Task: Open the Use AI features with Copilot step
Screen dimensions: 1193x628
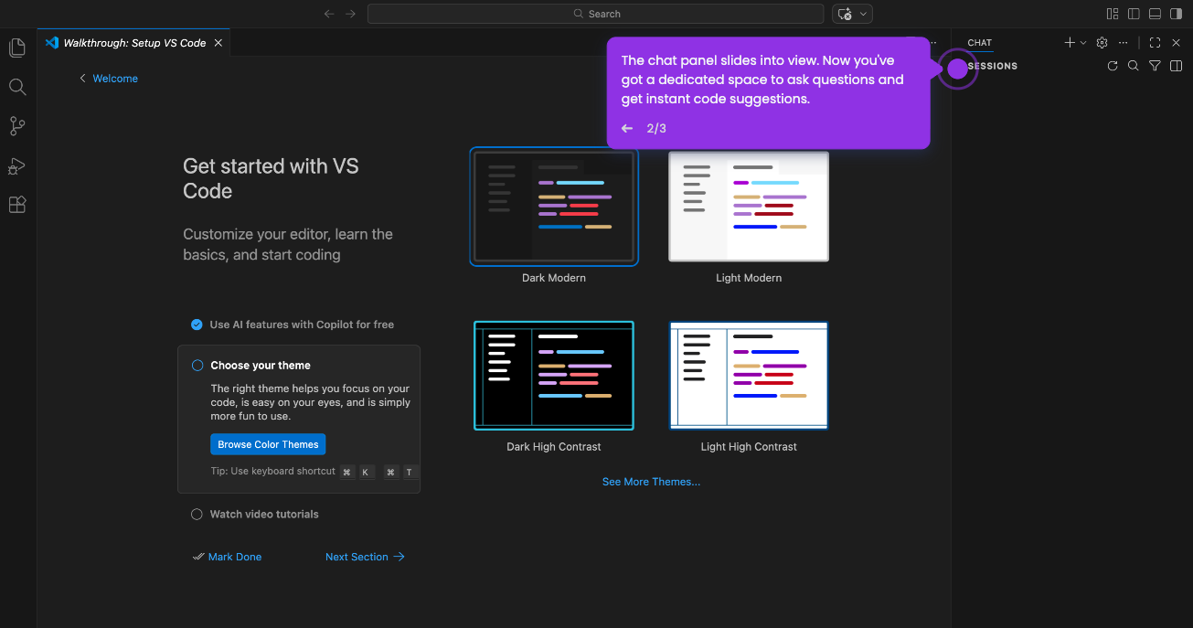Action: click(x=302, y=325)
